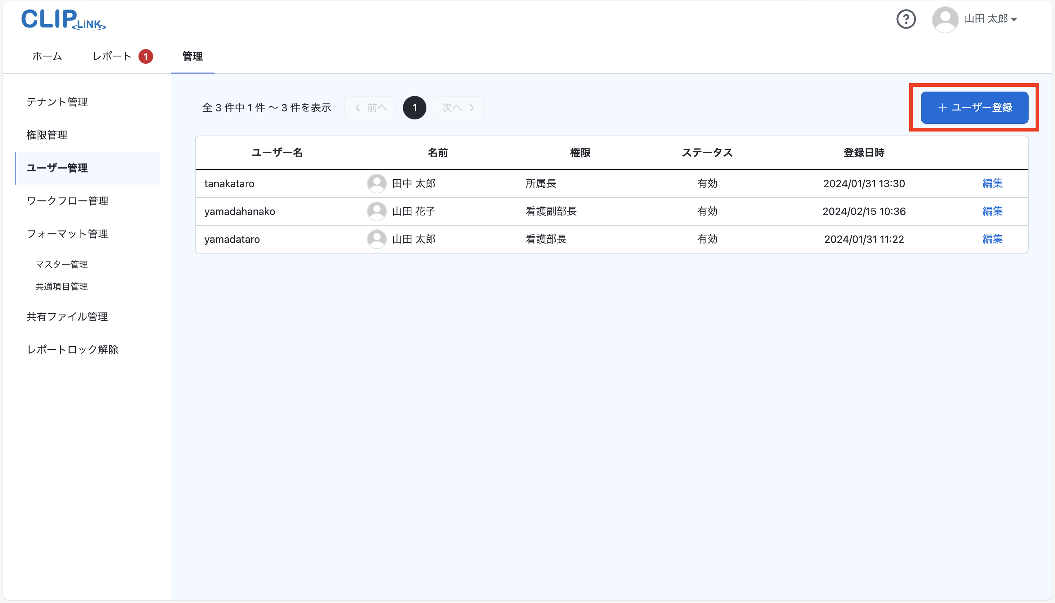Click the 次へ next-page chevron
Image resolution: width=1055 pixels, height=603 pixels.
472,107
